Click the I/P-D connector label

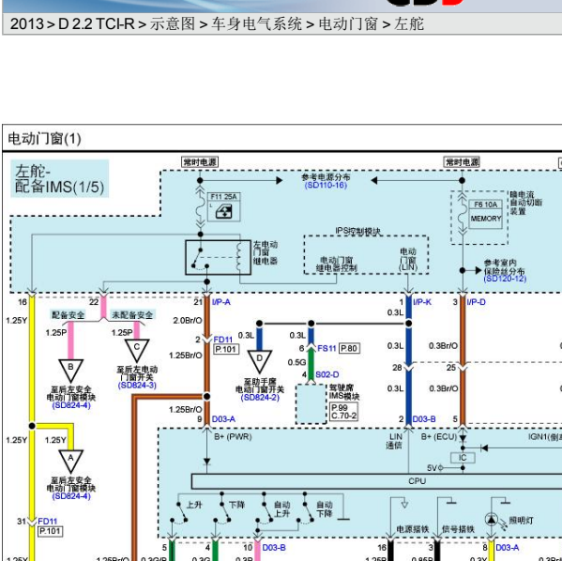point(476,302)
